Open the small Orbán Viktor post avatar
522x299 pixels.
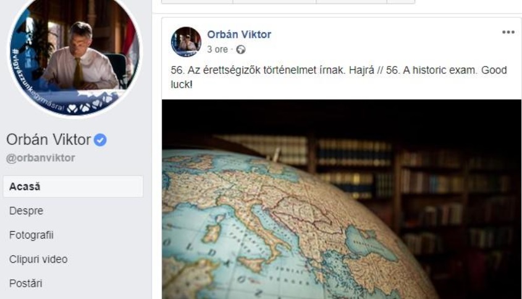coord(186,42)
